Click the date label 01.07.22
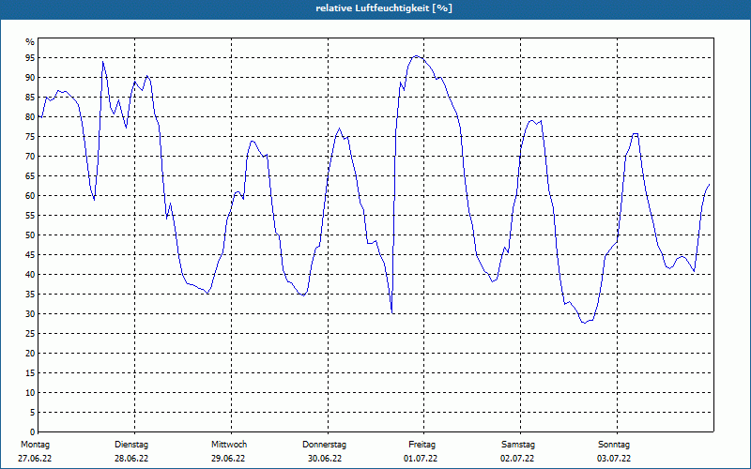 (x=421, y=459)
